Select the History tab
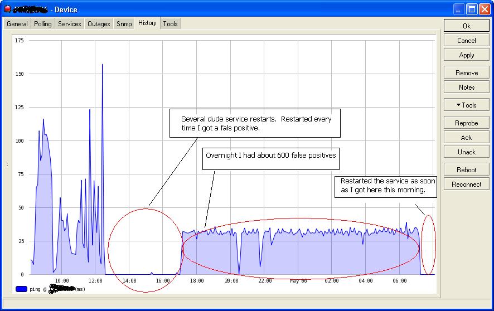494x311 pixels. tap(147, 23)
